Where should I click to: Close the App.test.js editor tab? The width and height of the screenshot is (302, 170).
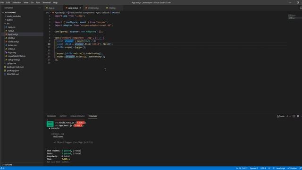(x=81, y=8)
